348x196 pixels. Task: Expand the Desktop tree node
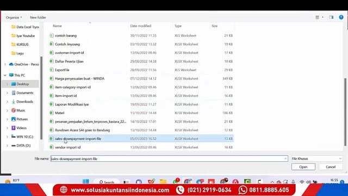click(x=7, y=84)
